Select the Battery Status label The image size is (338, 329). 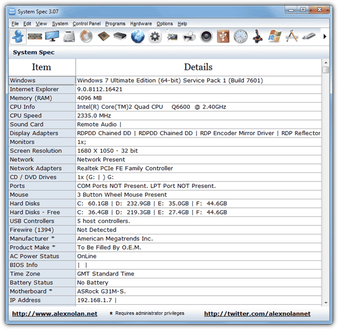point(42,283)
